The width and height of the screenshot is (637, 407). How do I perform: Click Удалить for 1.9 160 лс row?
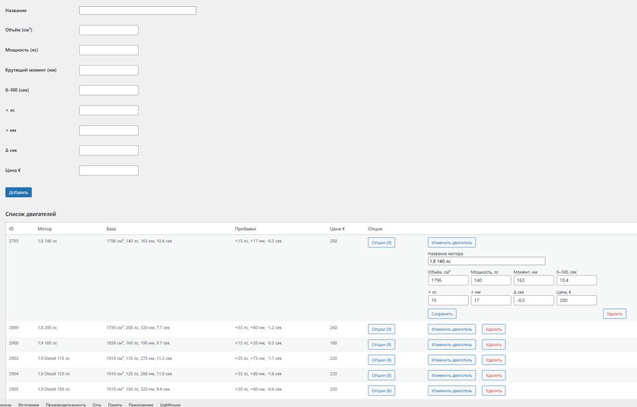tap(493, 344)
